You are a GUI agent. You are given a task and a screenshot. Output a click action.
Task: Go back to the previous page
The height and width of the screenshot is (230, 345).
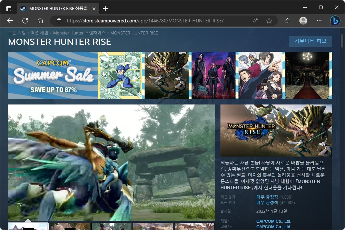(10, 21)
